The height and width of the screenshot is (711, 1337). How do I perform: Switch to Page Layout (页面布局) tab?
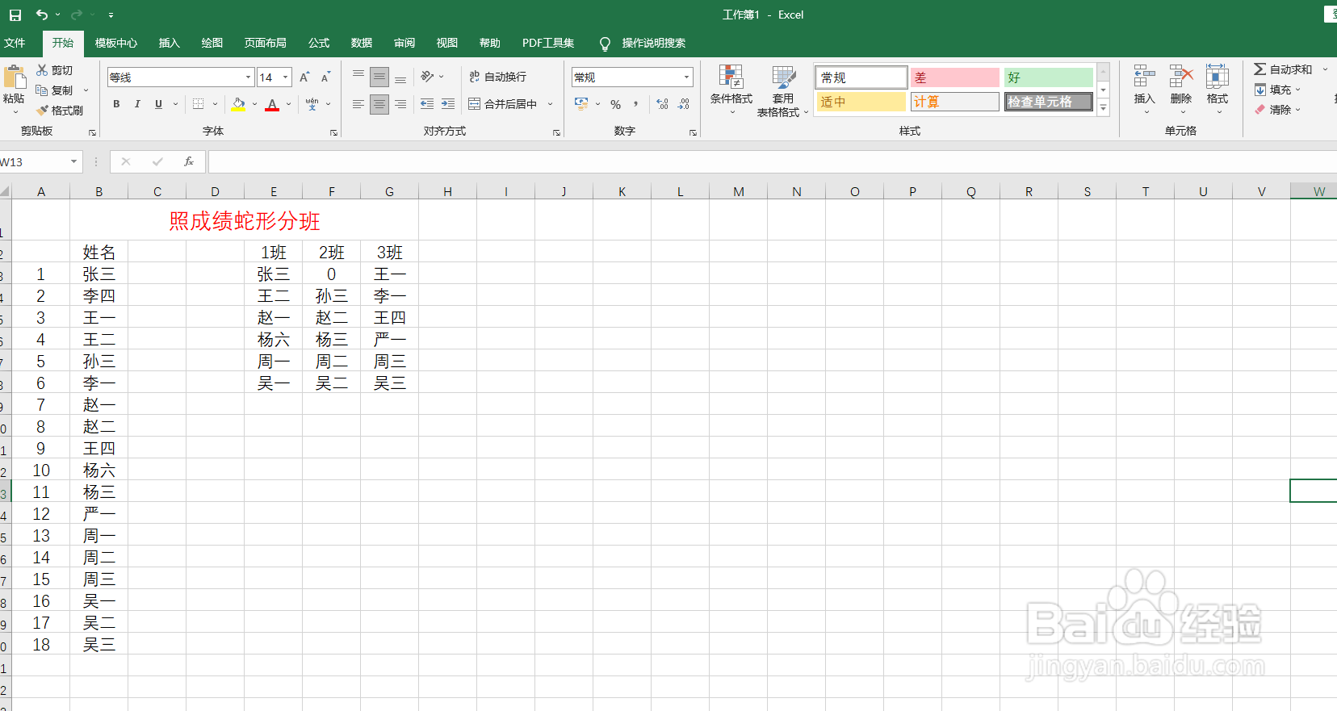(266, 43)
